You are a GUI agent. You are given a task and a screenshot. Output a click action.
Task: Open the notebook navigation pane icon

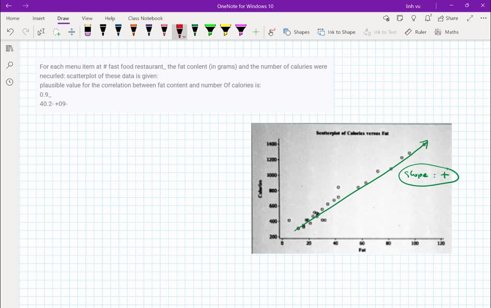pyautogui.click(x=10, y=48)
